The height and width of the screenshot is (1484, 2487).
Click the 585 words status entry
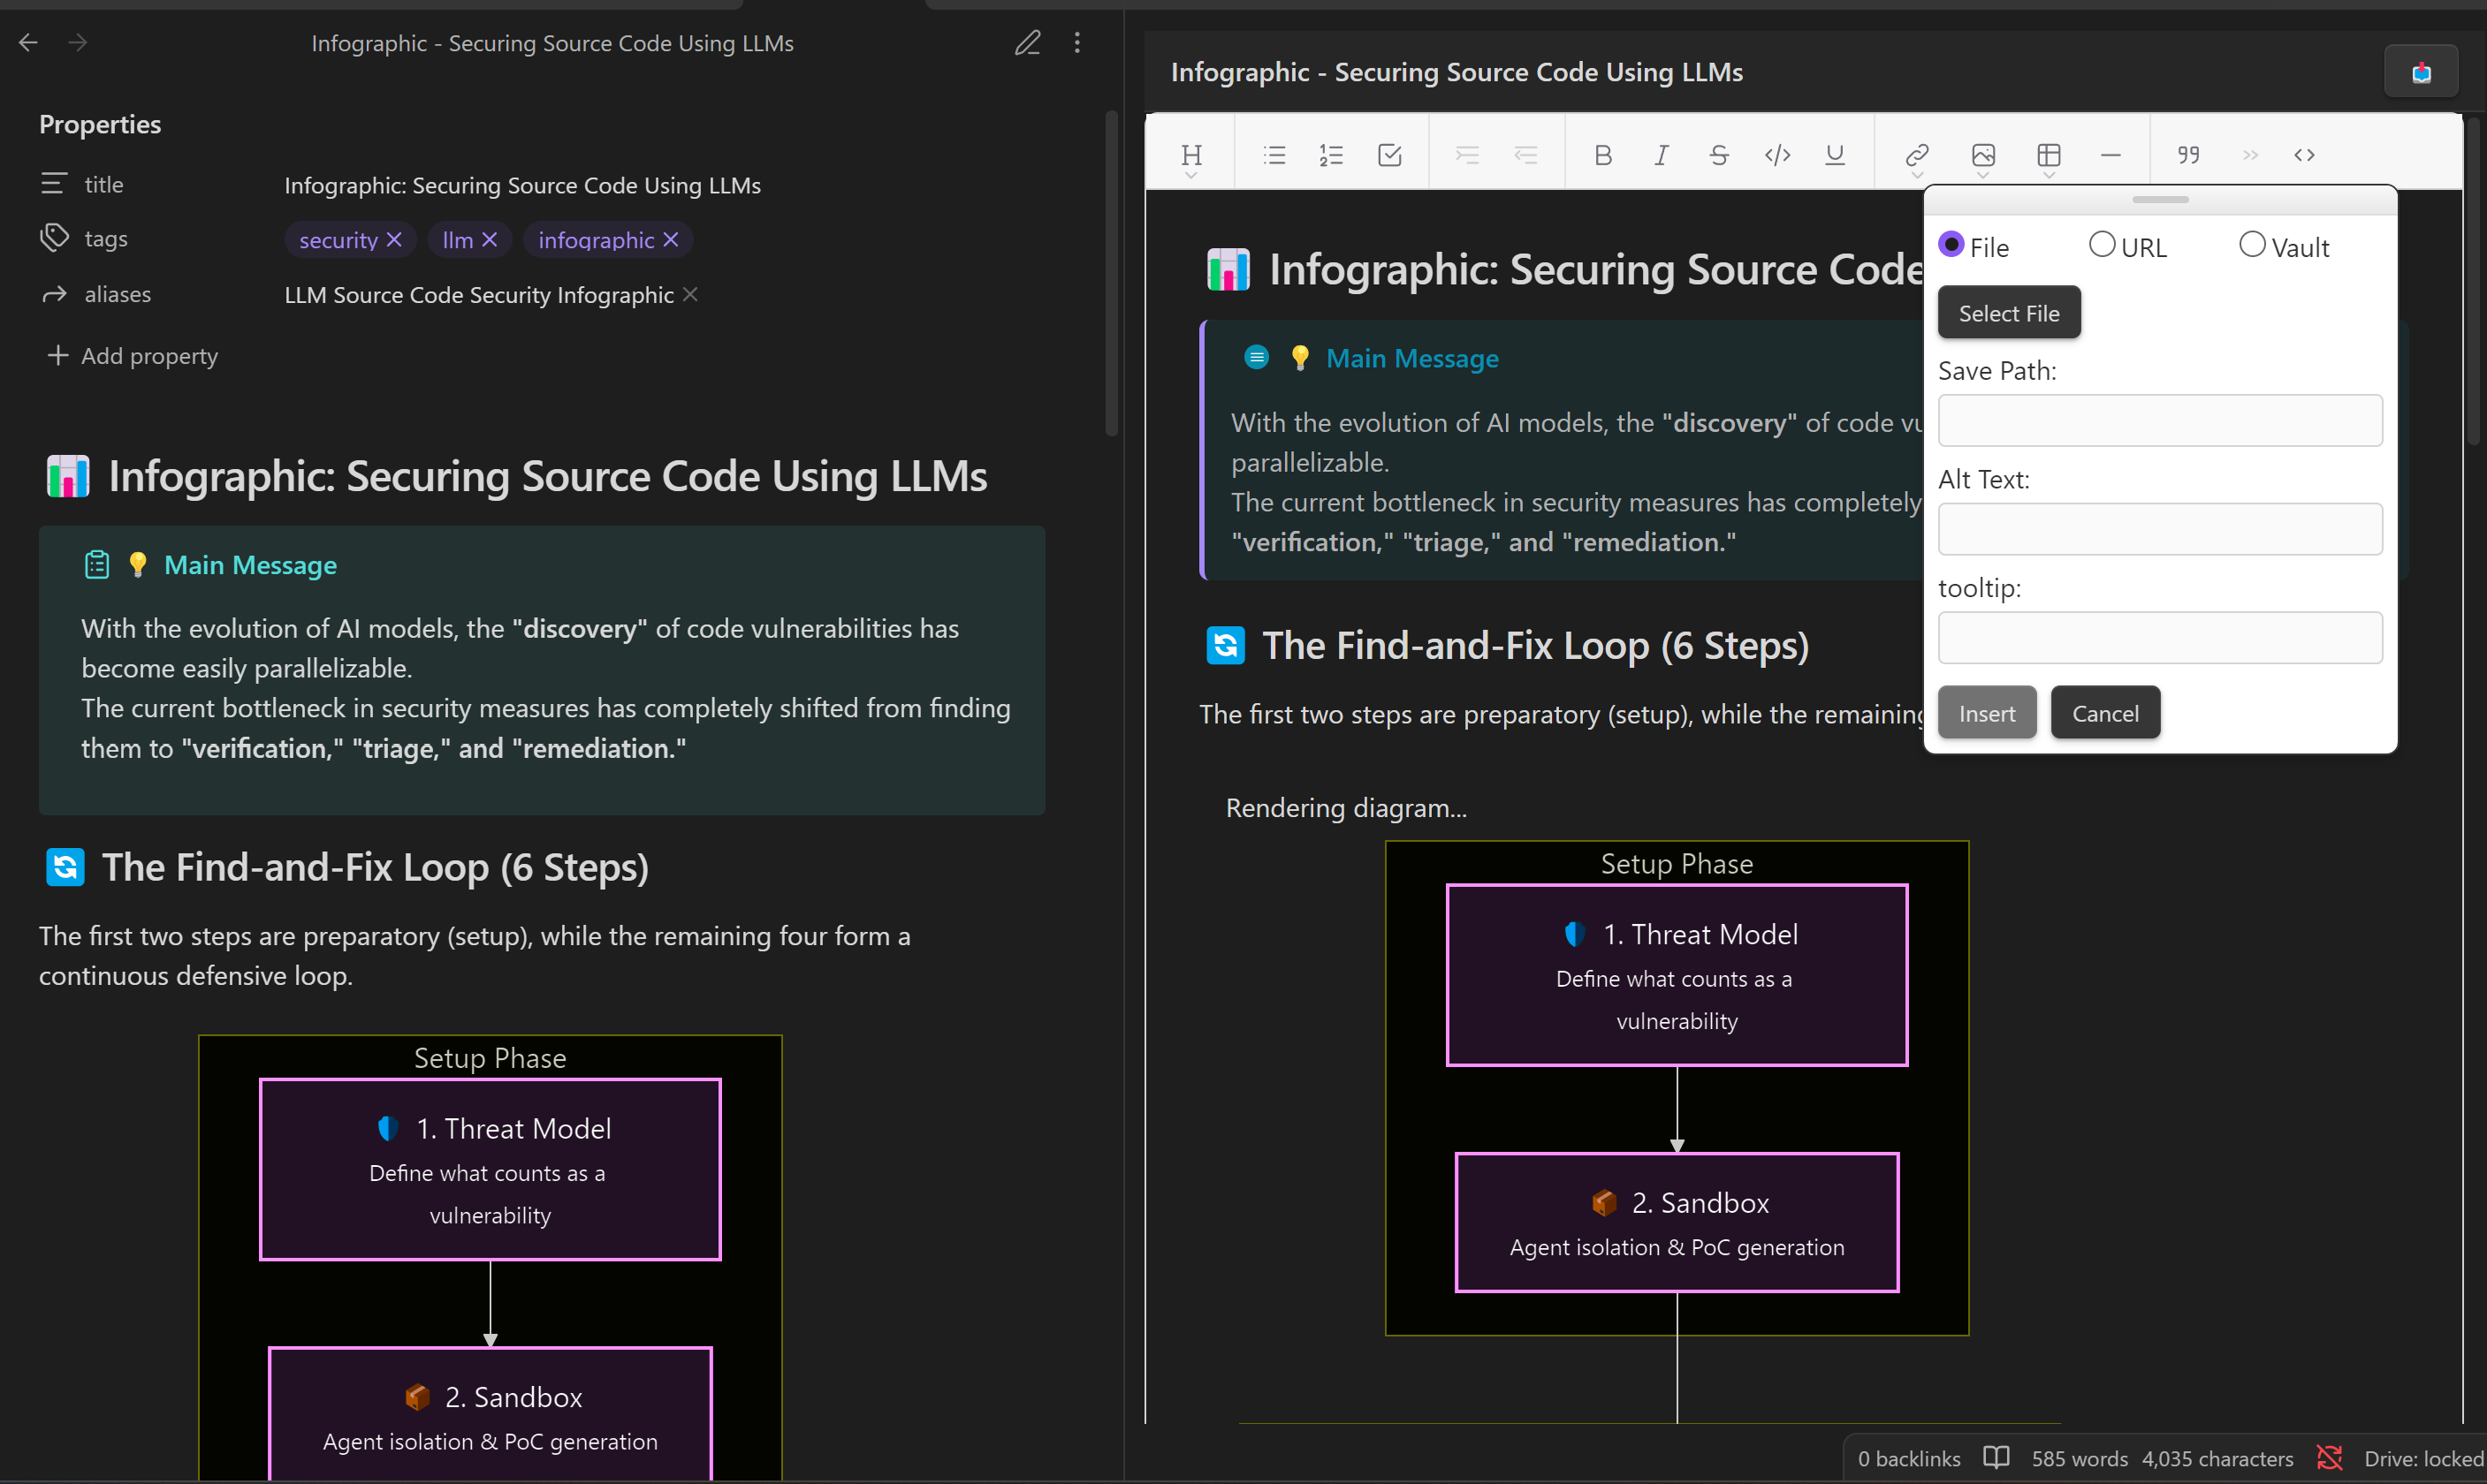pyautogui.click(x=2079, y=1459)
